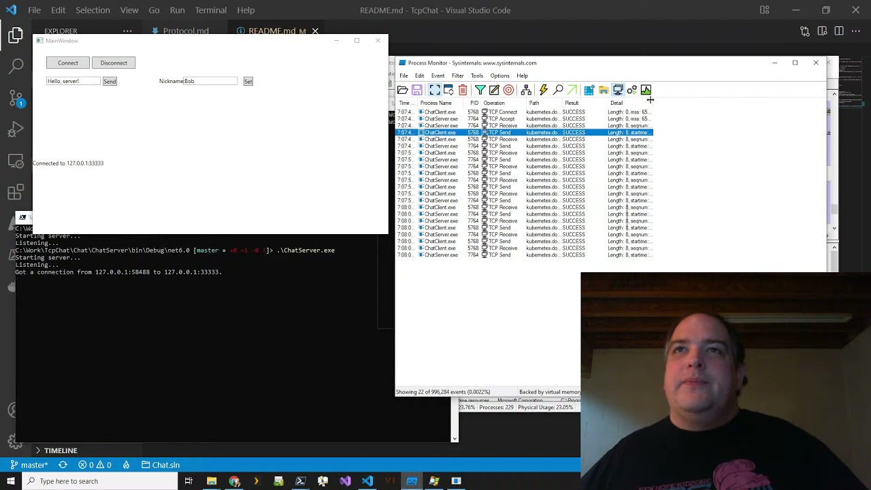Open Process Monitor's Event menu
Image resolution: width=871 pixels, height=490 pixels.
pos(438,76)
